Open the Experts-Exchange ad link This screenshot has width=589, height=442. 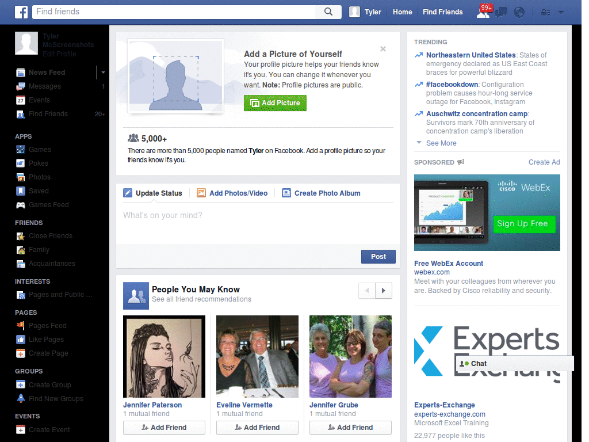click(x=445, y=405)
